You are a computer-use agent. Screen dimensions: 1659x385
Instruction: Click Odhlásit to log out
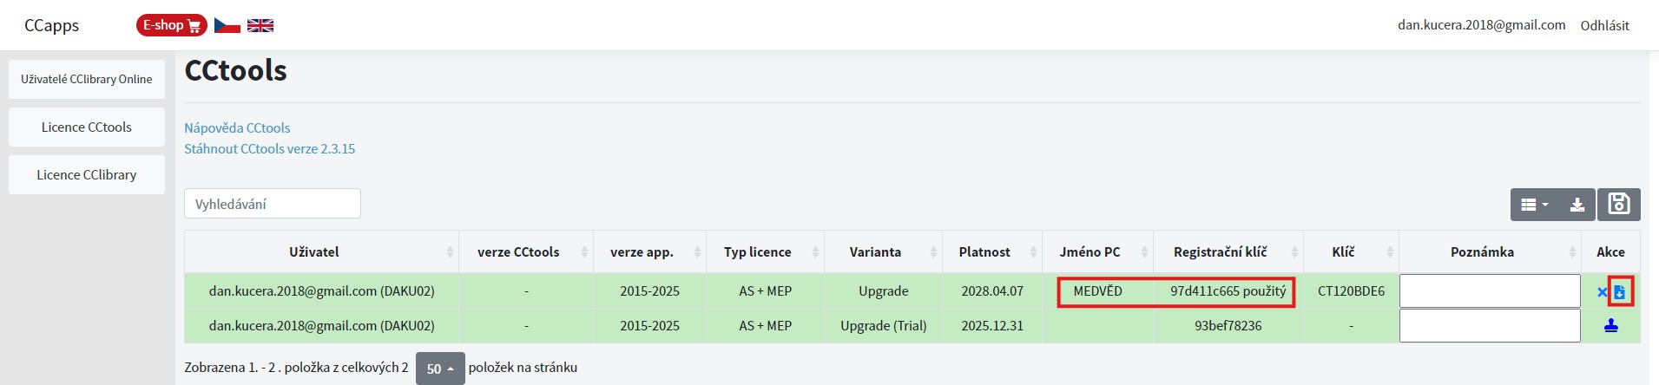click(x=1604, y=25)
